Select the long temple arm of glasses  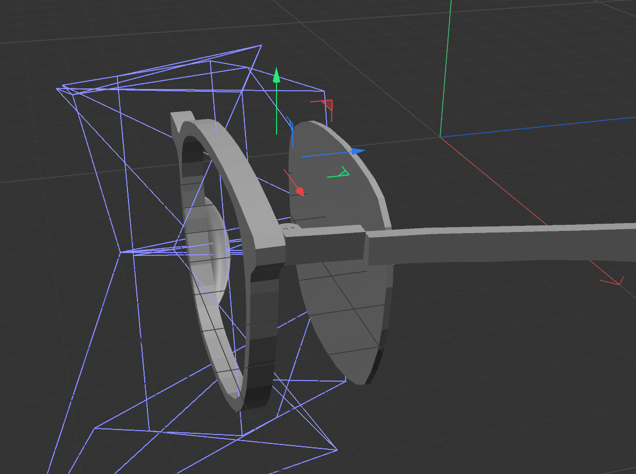pyautogui.click(x=501, y=244)
